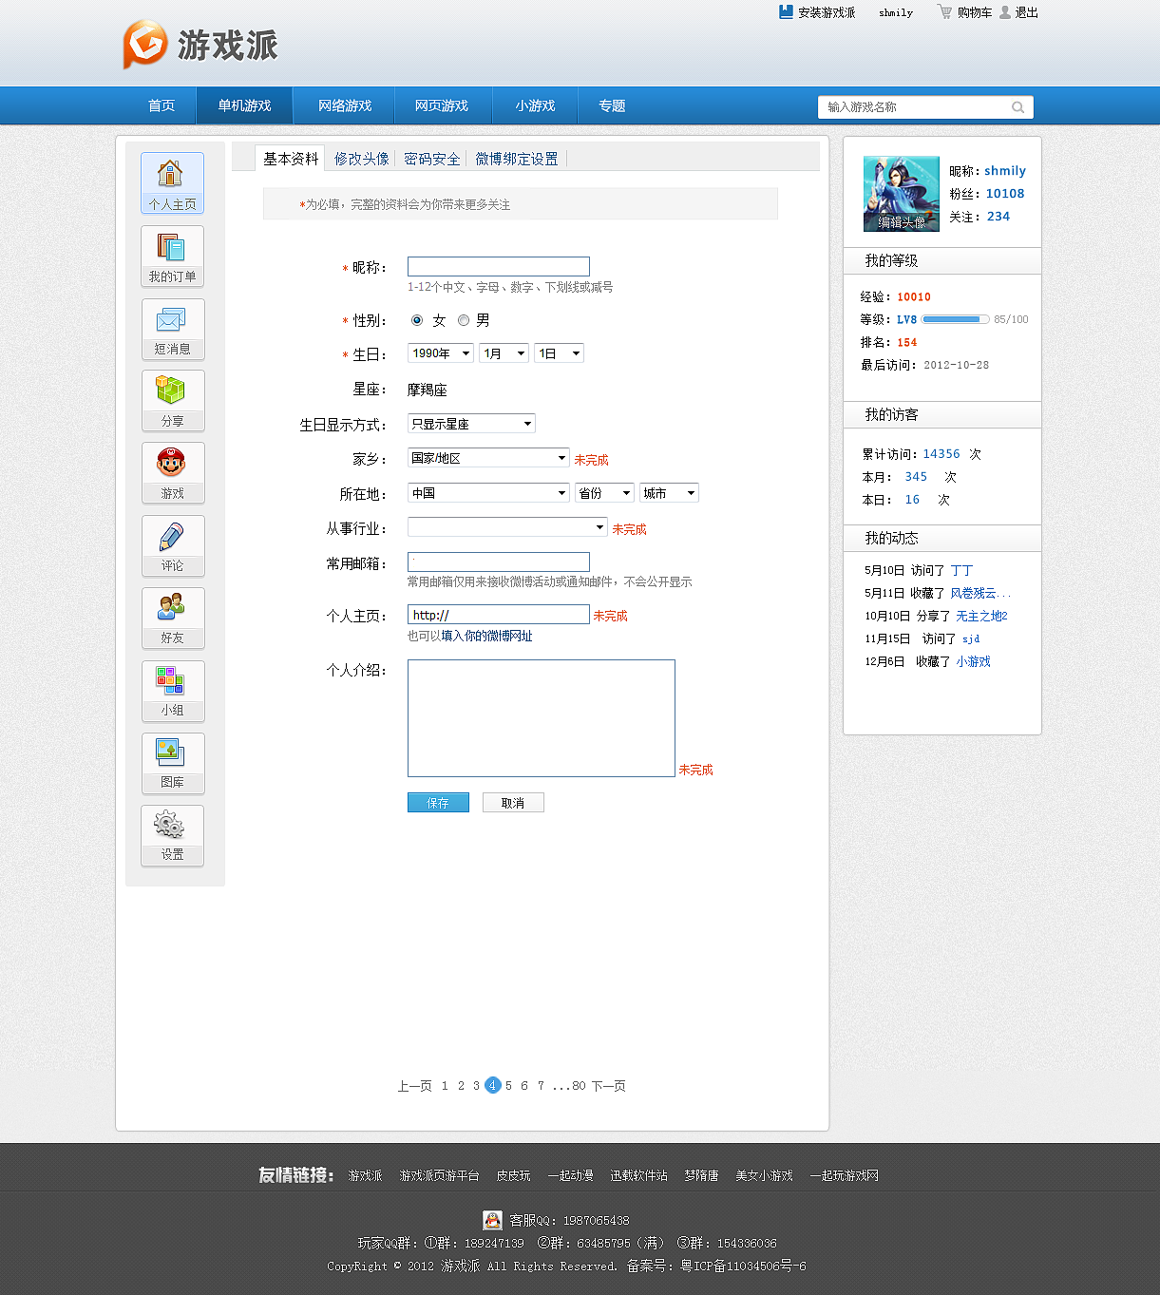The image size is (1160, 1295).
Task: Open the 分享 green cube icon
Action: [172, 400]
